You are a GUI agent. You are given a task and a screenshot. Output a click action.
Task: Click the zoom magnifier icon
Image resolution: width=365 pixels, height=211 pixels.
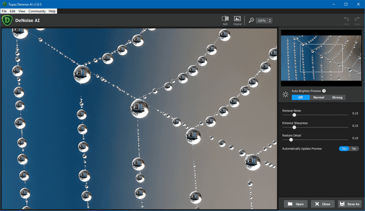coord(251,20)
